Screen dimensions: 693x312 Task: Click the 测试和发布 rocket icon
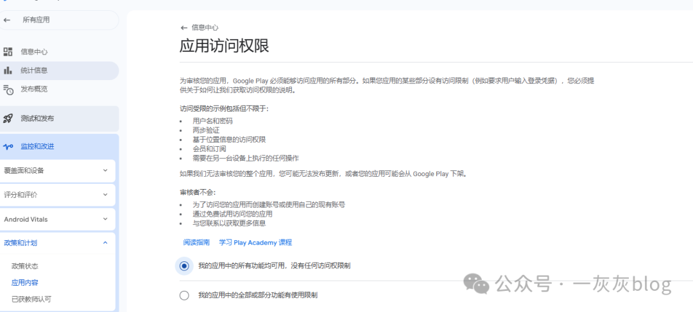coord(8,119)
